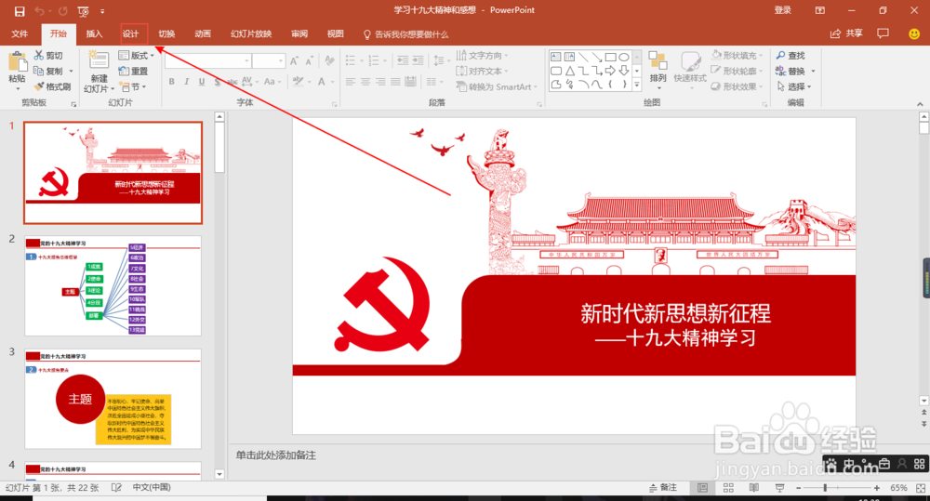Toggle text shadow S button

pyautogui.click(x=217, y=82)
